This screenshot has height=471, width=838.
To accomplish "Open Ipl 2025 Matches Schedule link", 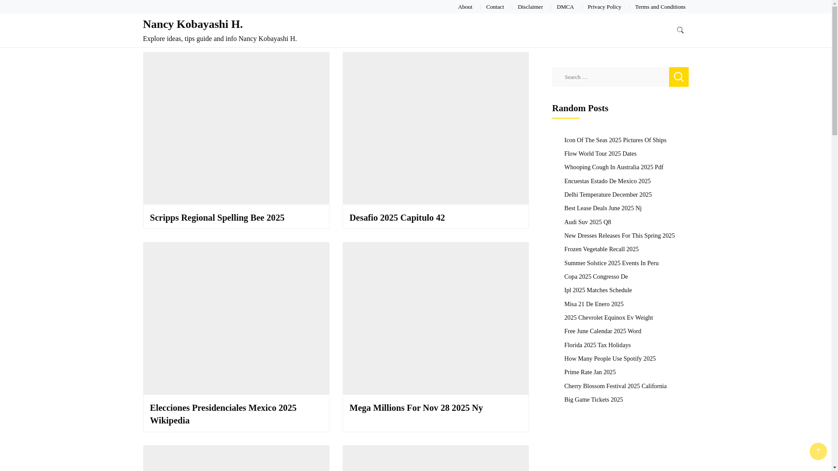I will [x=598, y=290].
